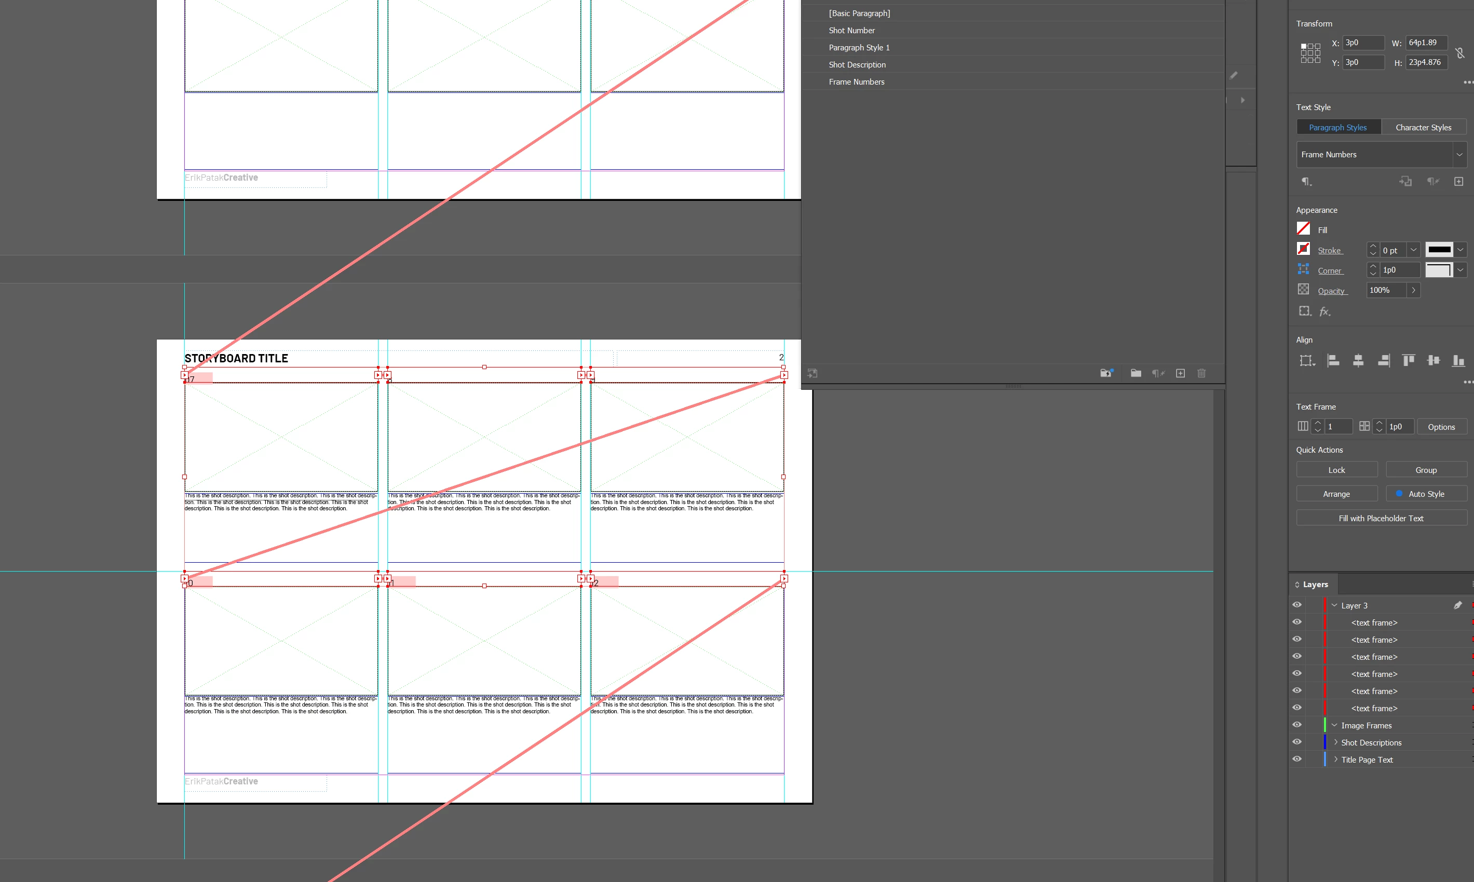Toggle visibility of Image Frames layer
The height and width of the screenshot is (882, 1474).
click(x=1297, y=725)
